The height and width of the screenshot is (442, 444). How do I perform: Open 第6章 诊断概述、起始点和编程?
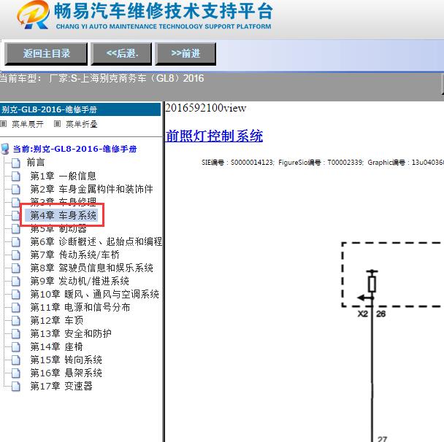(96, 241)
